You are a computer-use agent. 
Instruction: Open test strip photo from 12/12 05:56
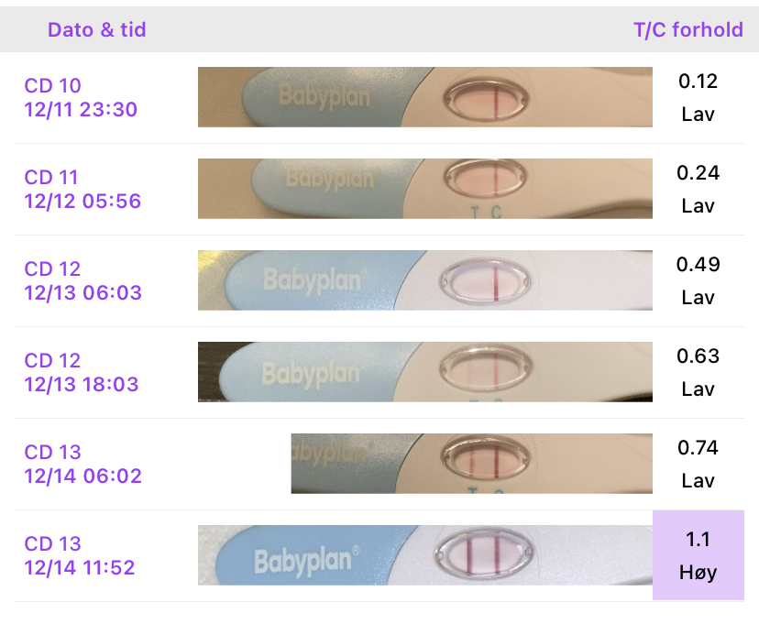pos(425,189)
